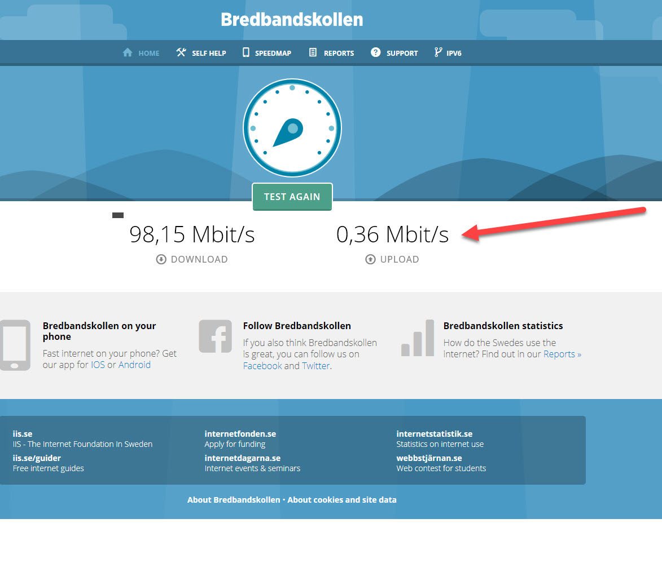Visit internetfonden.se footer link
Image resolution: width=662 pixels, height=563 pixels.
tap(240, 434)
